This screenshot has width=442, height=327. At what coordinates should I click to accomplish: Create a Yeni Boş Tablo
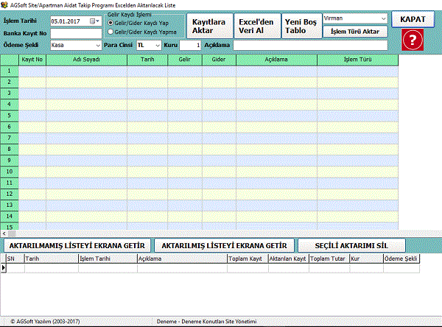301,26
